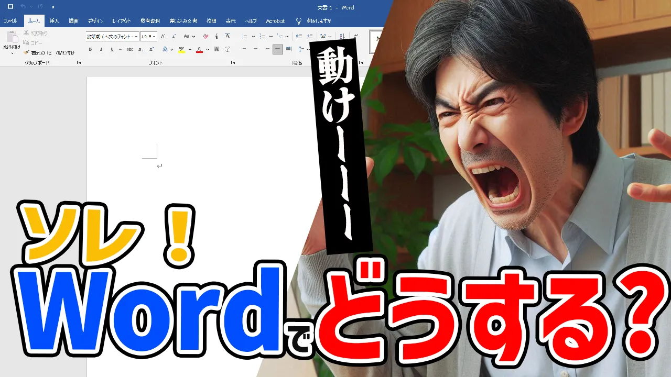Click the Tell Me search box with lightbulb
This screenshot has width=671, height=377.
pyautogui.click(x=315, y=21)
